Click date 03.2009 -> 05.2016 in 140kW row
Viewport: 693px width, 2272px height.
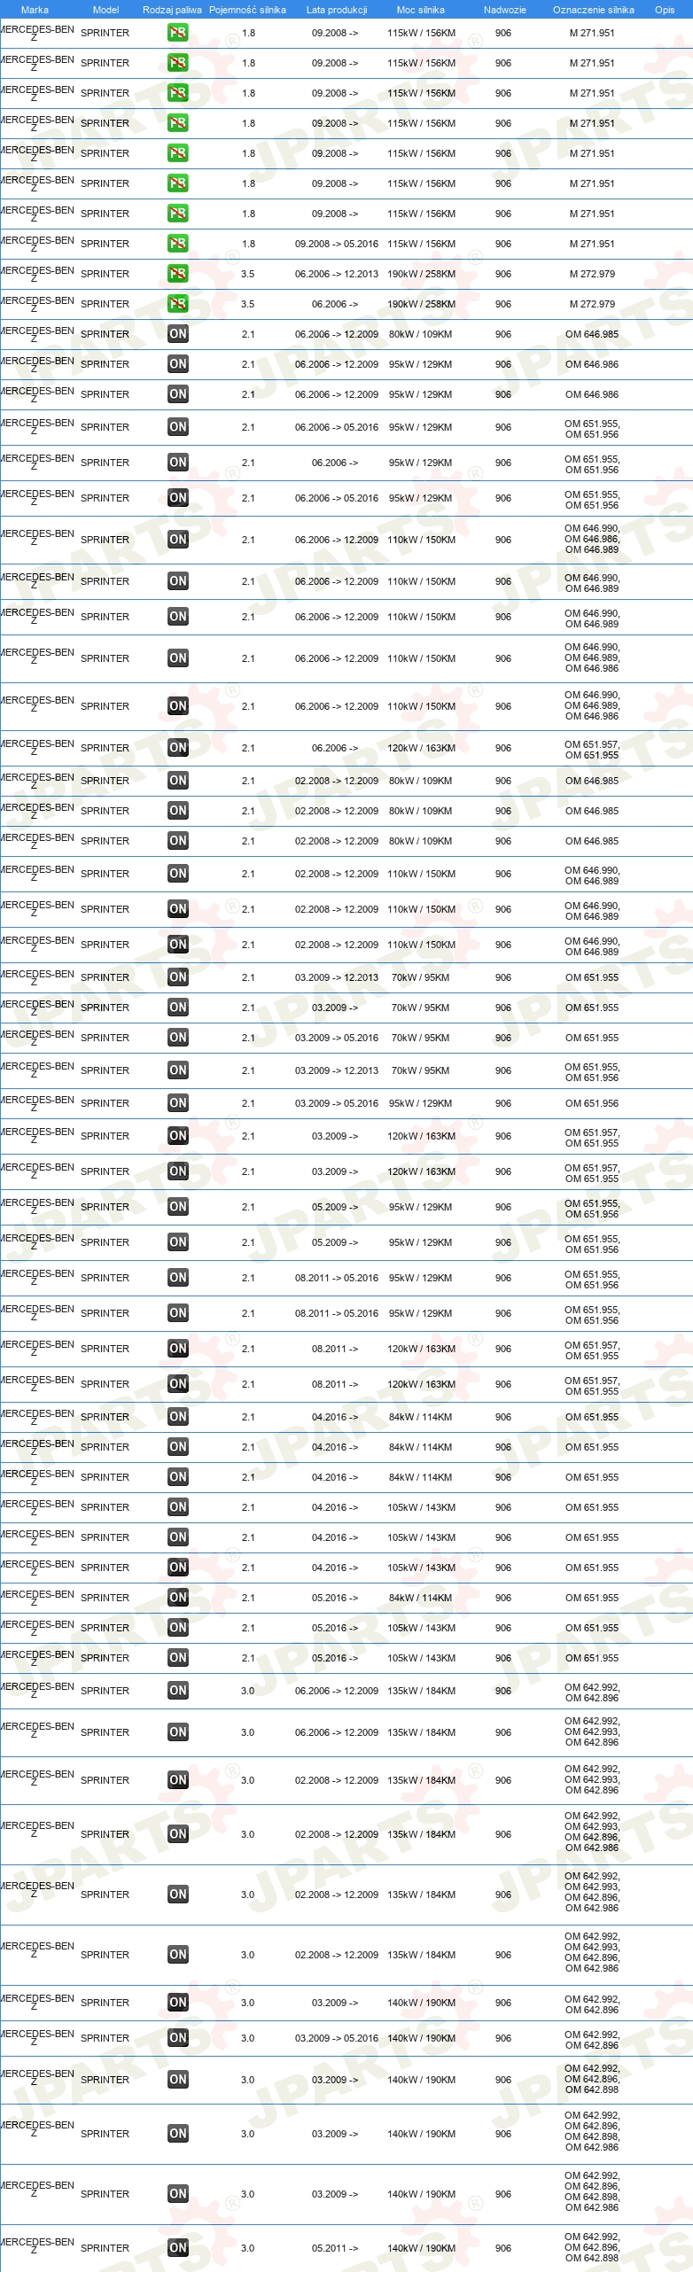click(337, 2038)
